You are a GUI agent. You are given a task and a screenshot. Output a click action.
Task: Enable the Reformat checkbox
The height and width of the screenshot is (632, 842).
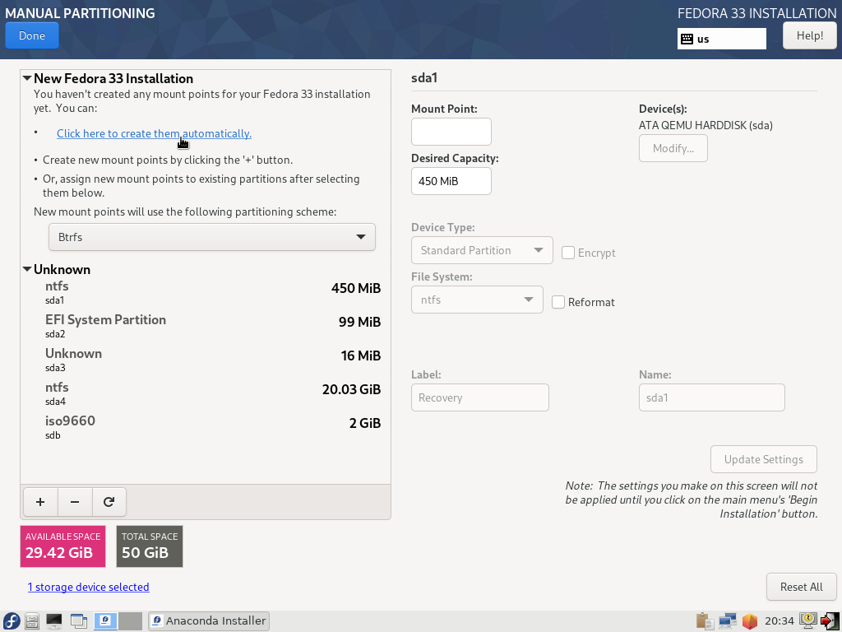coord(558,302)
